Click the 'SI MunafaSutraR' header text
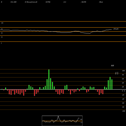Image resolution: width=126 pixels, height=126 pixels. click(x=31, y=2)
